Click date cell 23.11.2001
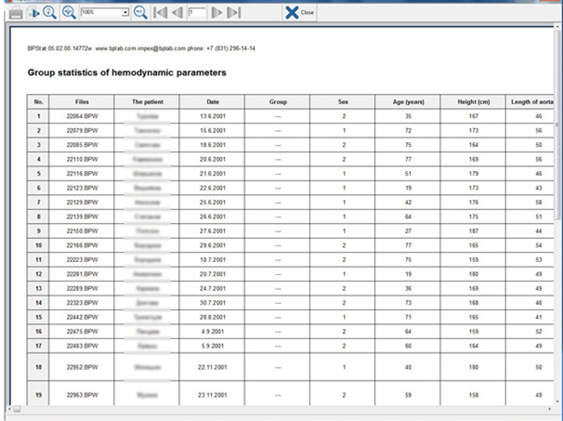563x421 pixels. (x=213, y=395)
